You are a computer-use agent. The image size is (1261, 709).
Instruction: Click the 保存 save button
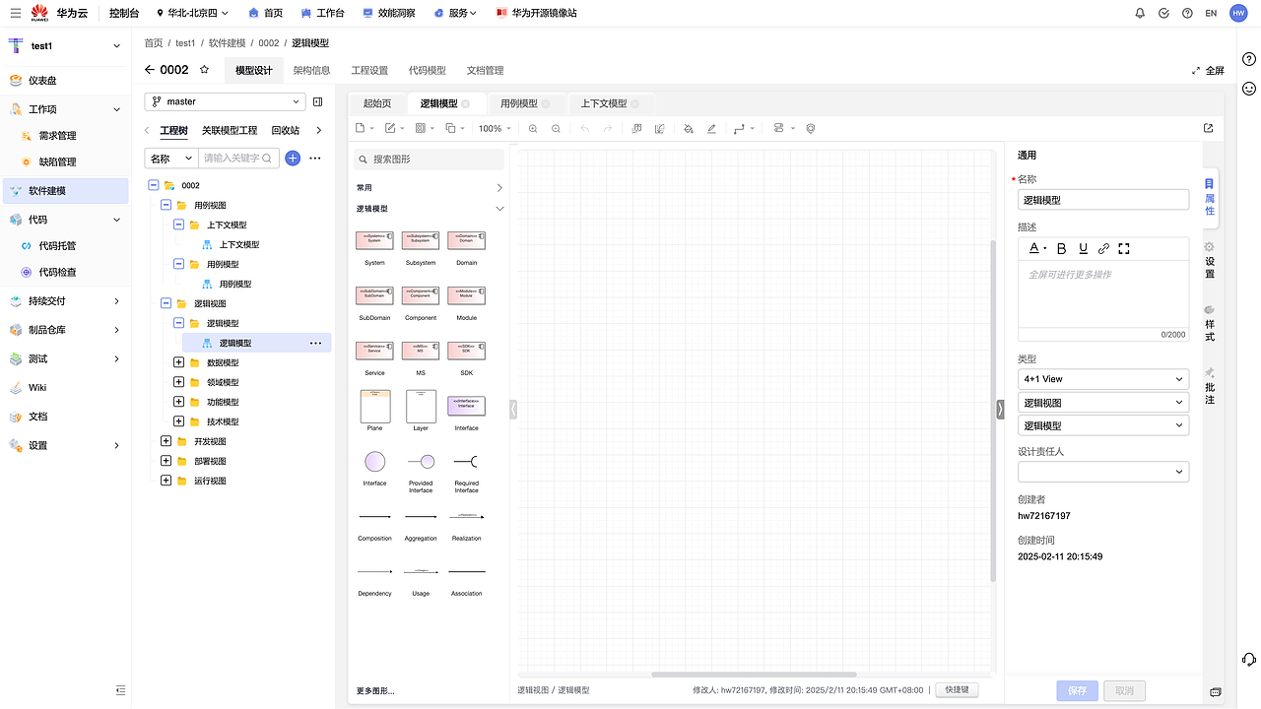1077,690
